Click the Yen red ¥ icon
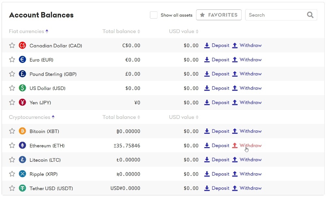The width and height of the screenshot is (326, 197). point(22,102)
